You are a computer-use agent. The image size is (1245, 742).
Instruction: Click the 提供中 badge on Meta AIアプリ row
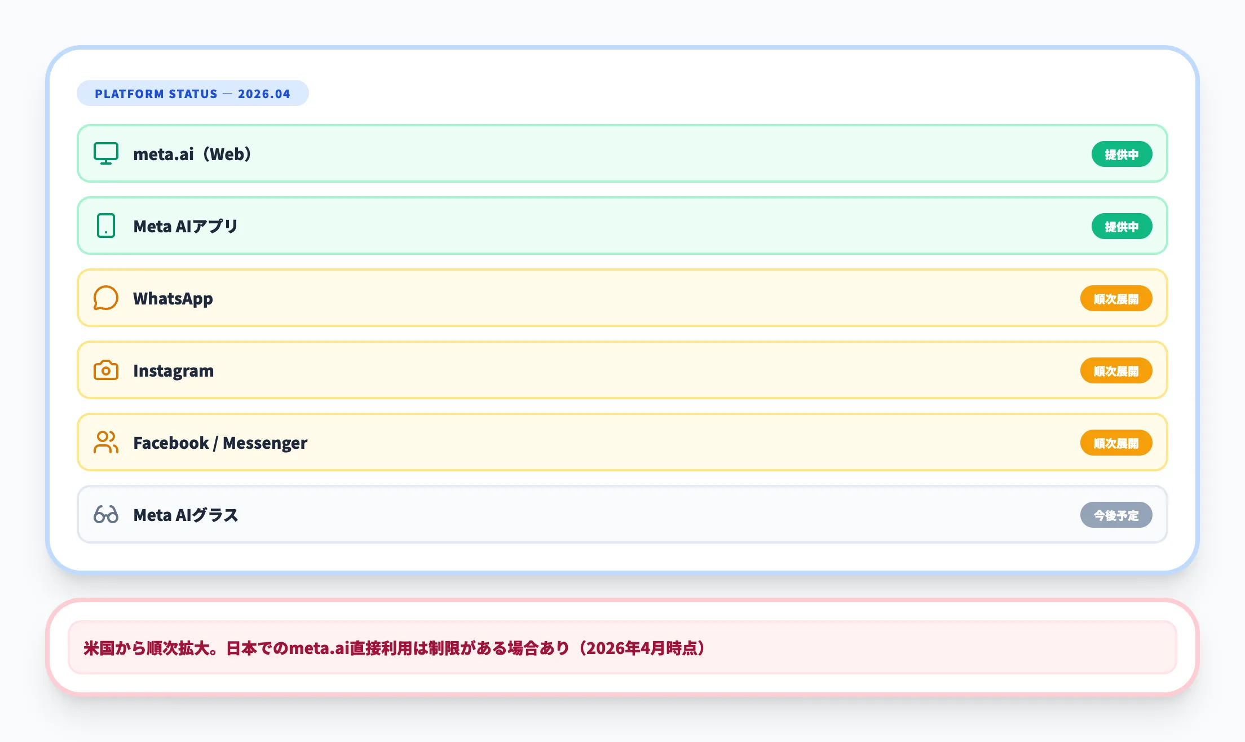click(1121, 226)
